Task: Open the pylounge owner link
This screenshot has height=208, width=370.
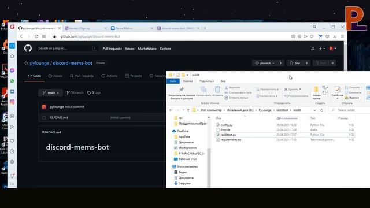Action: pyautogui.click(x=39, y=63)
